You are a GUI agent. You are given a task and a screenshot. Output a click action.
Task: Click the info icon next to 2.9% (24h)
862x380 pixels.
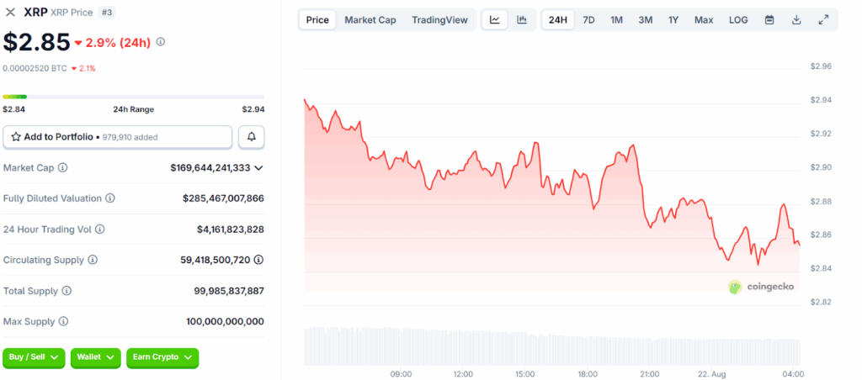click(x=161, y=42)
